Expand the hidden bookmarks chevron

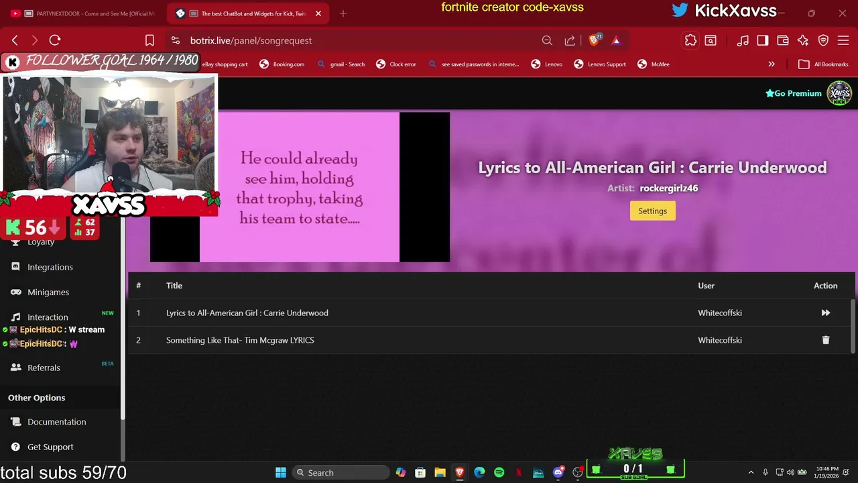coord(772,64)
